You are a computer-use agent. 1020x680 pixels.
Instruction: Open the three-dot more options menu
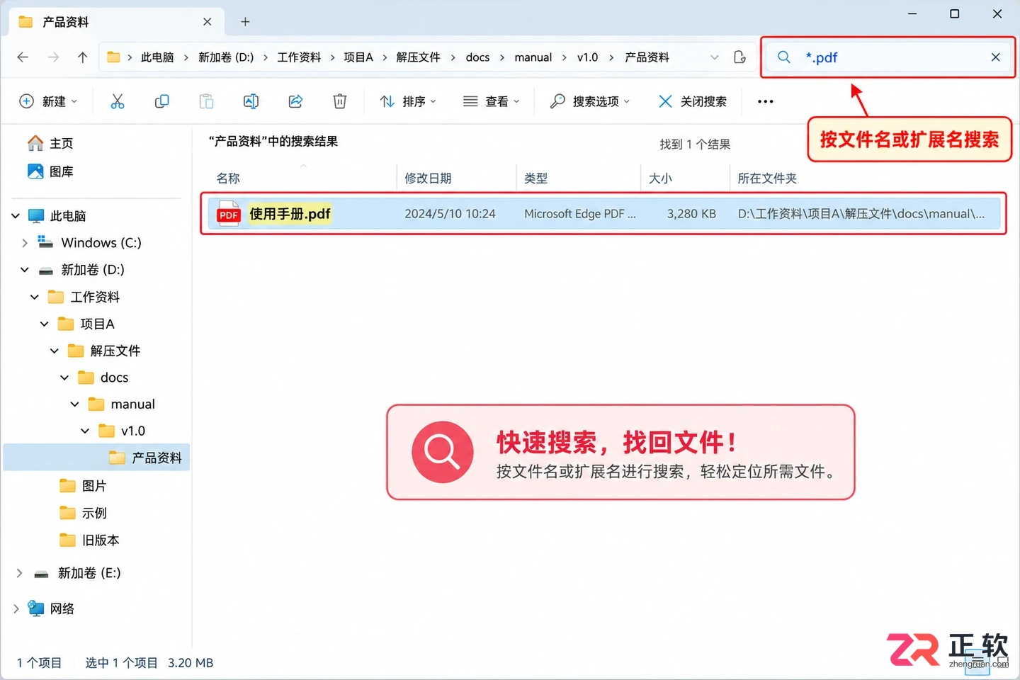(x=765, y=101)
